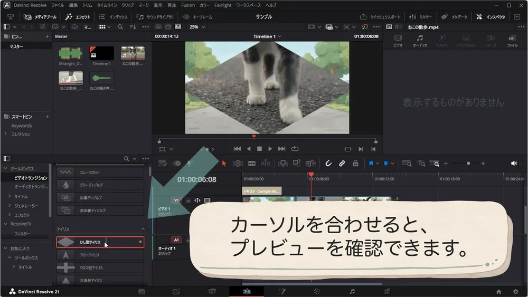
Task: Click the match frame icon in viewer
Action: point(348,149)
